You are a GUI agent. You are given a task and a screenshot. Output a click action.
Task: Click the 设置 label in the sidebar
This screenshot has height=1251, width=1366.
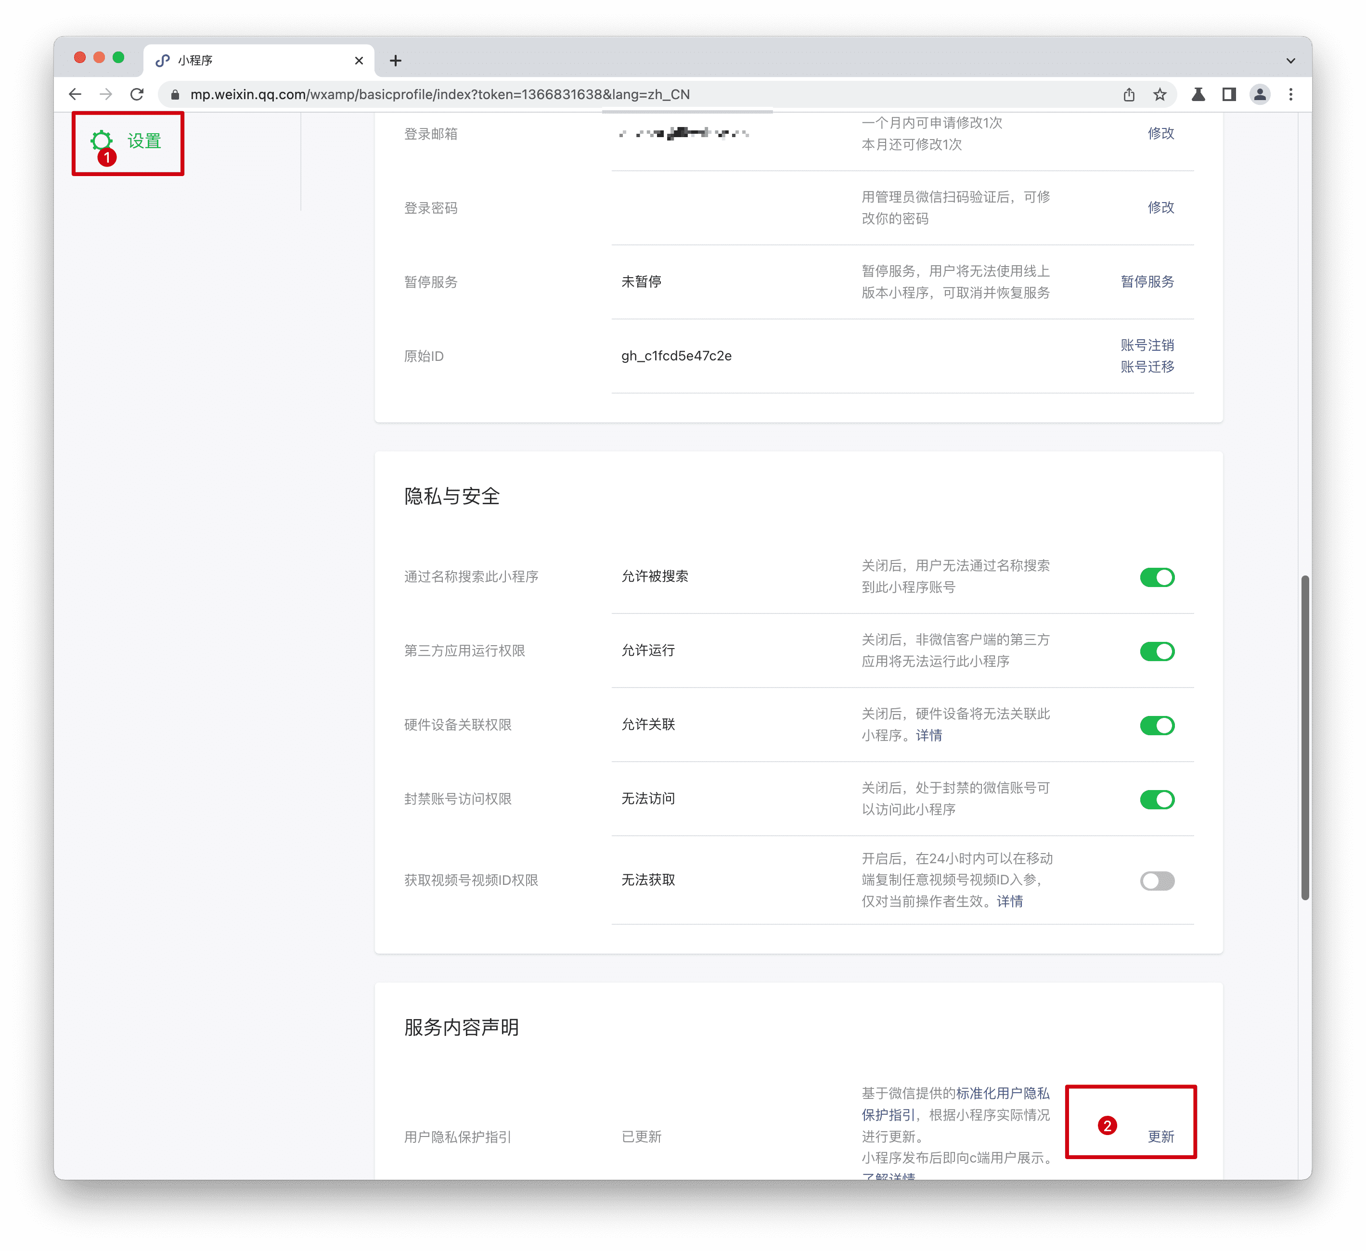tap(144, 141)
